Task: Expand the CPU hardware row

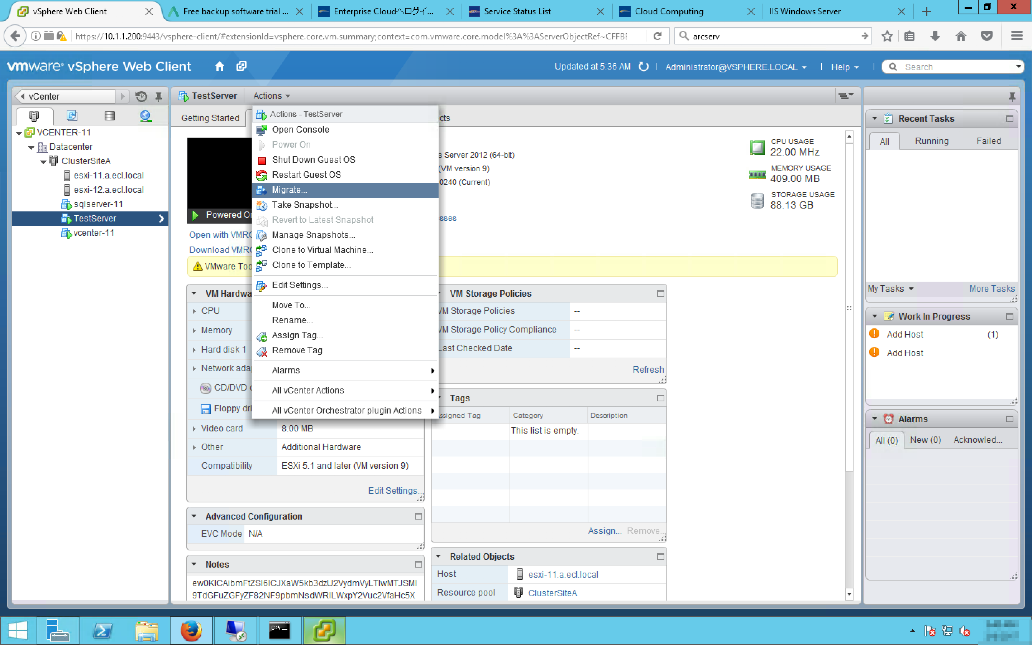Action: click(x=194, y=311)
